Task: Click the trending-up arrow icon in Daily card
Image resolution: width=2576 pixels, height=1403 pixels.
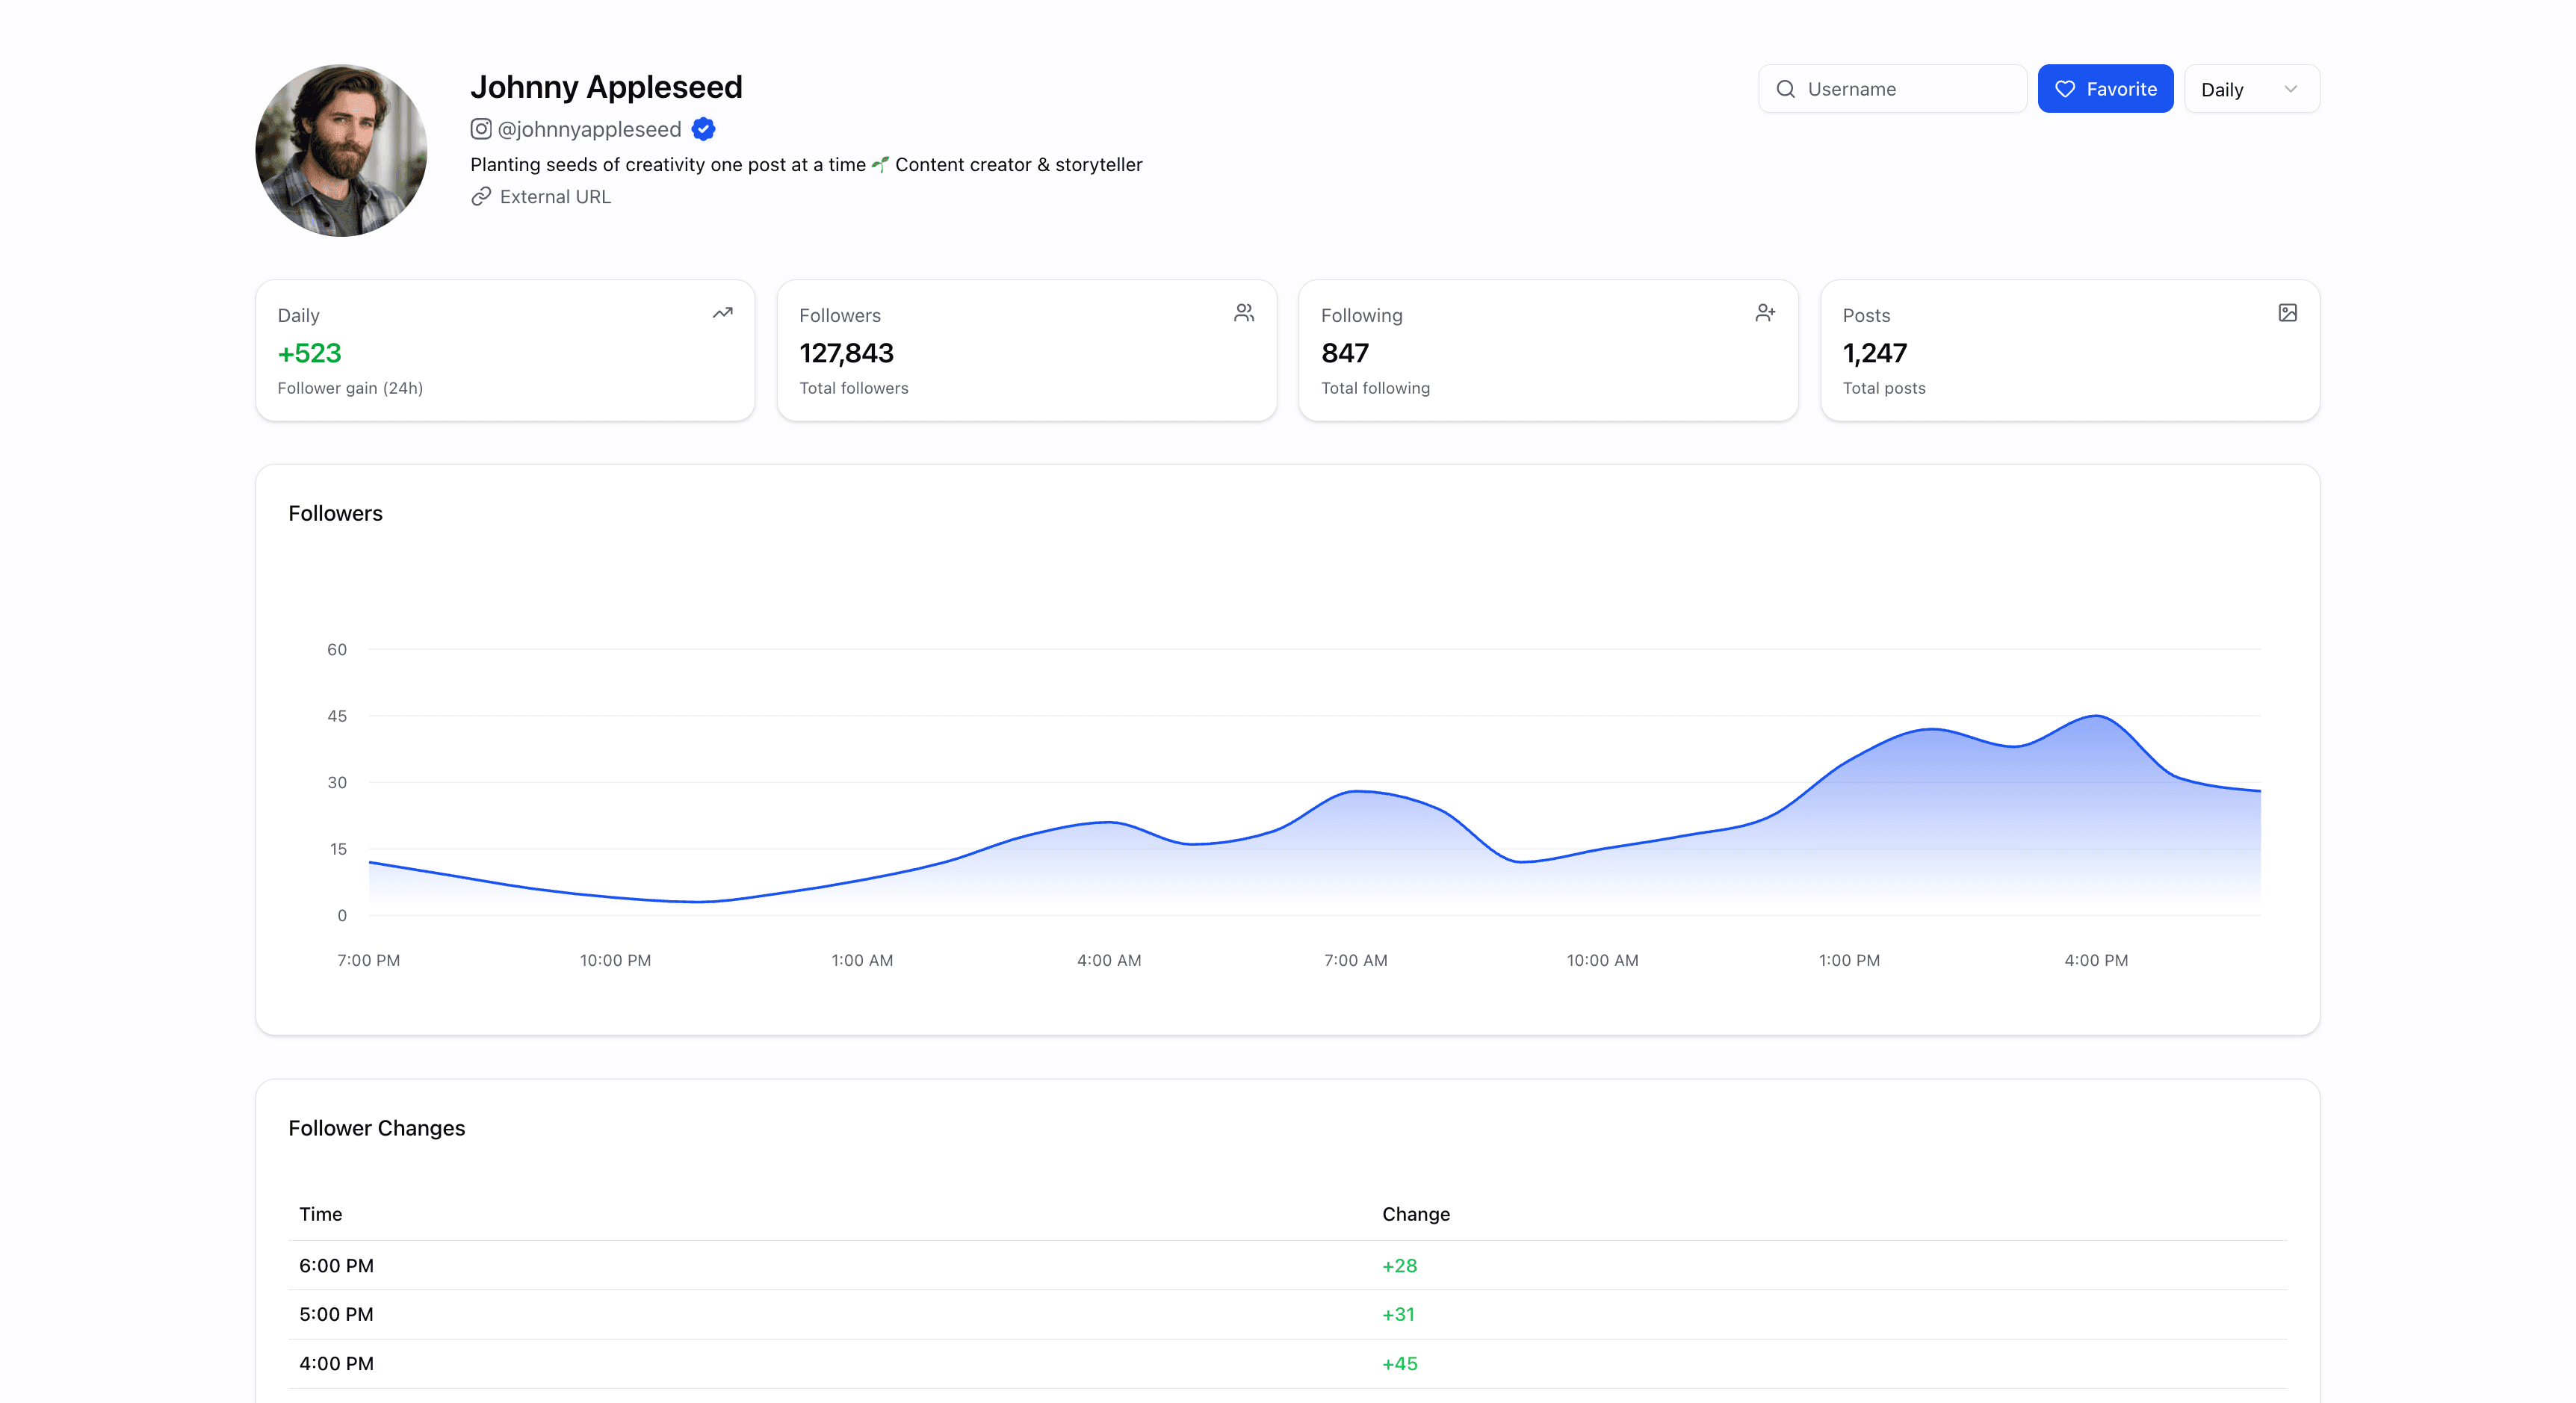Action: coord(722,313)
